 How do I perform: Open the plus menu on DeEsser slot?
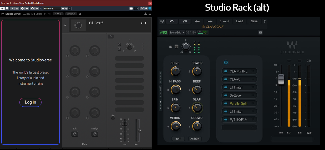253,95
